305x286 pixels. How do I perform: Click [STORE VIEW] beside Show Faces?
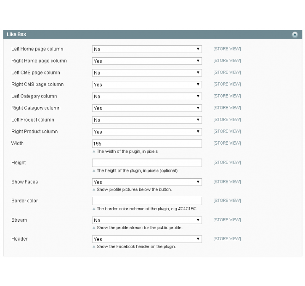pyautogui.click(x=227, y=182)
